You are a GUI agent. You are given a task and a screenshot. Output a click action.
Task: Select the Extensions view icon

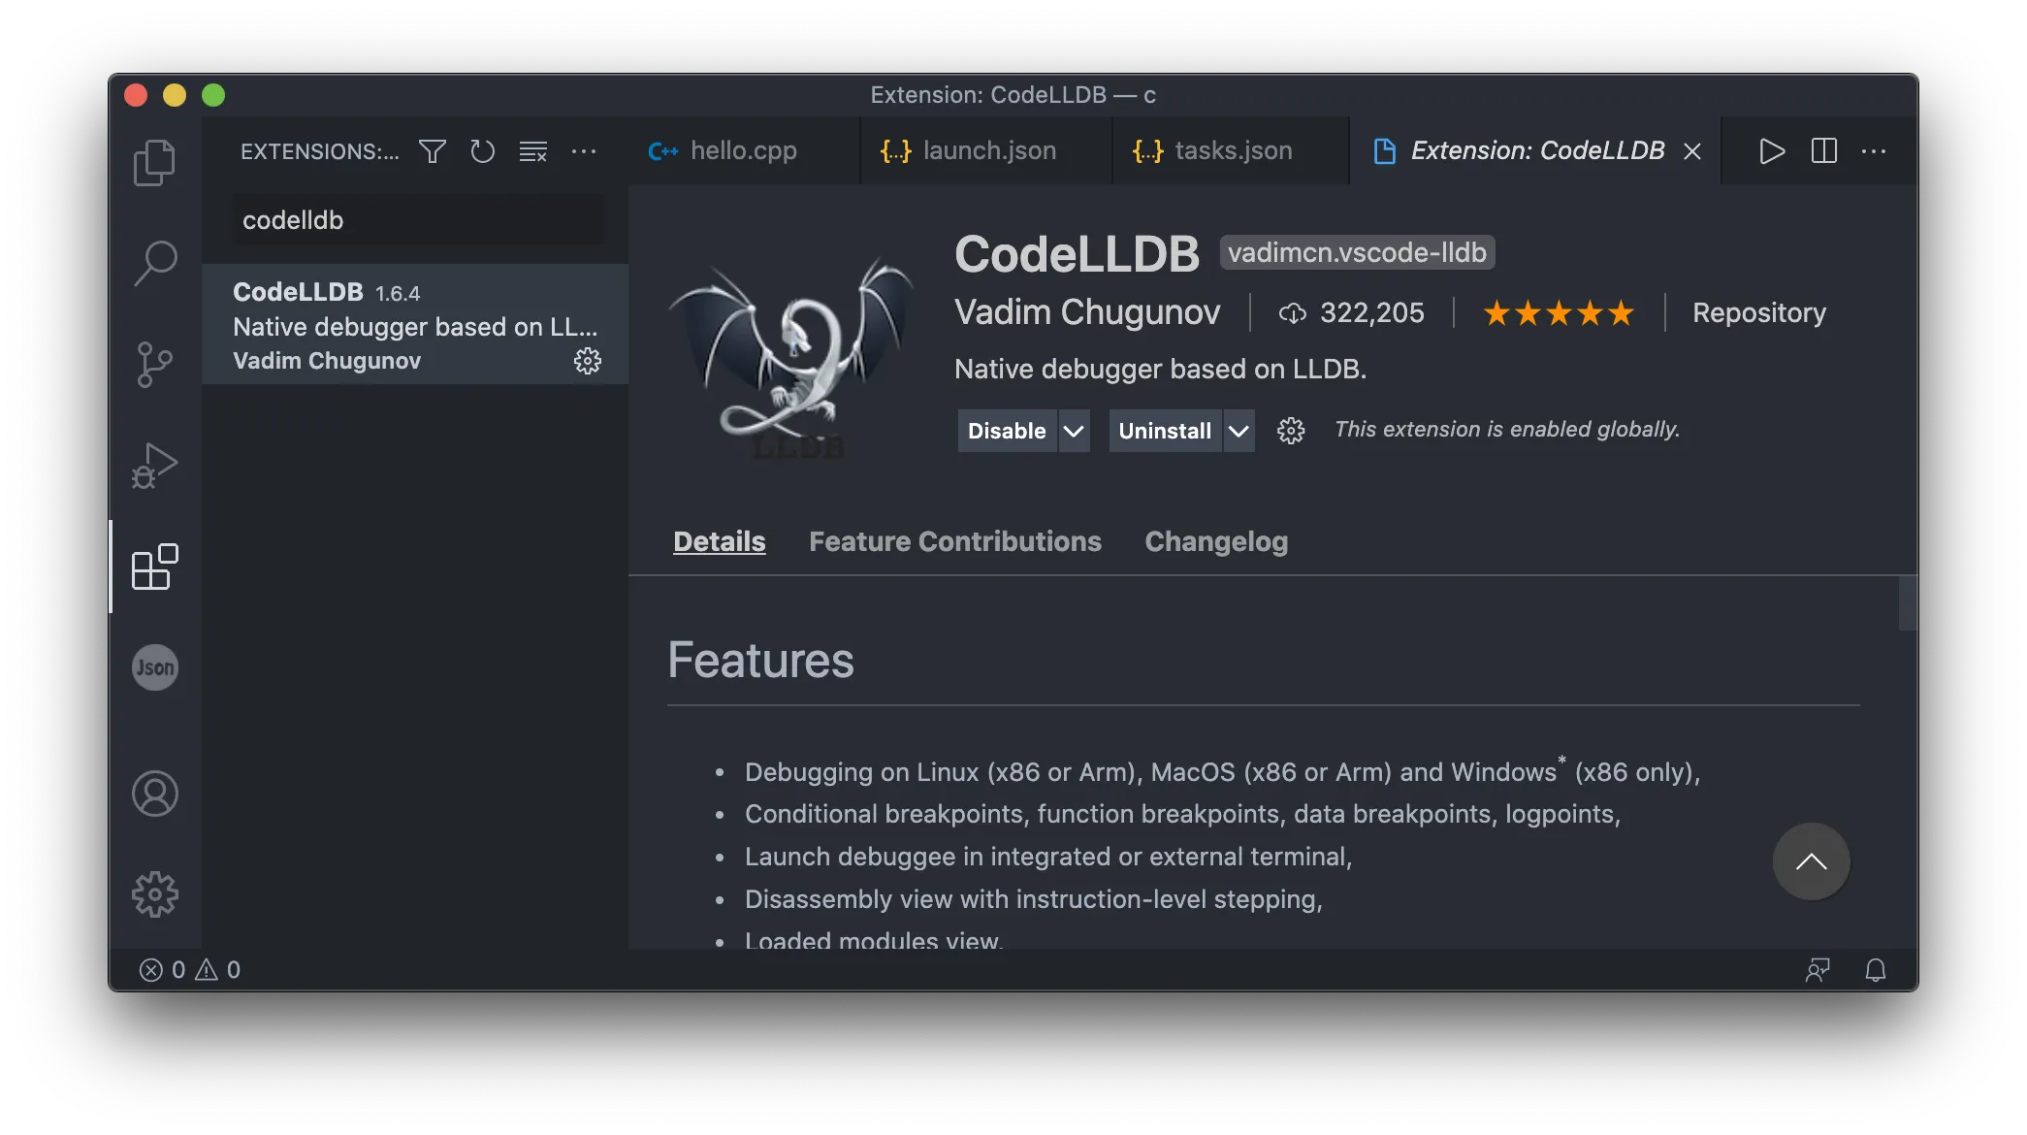click(x=154, y=567)
